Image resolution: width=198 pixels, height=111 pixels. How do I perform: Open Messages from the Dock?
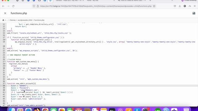[x=54, y=110]
